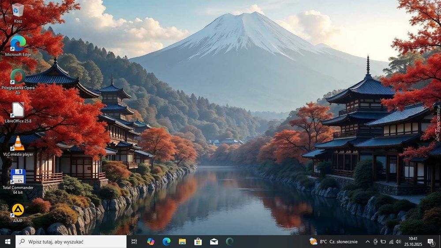This screenshot has width=441, height=248.
Task: Select the Total Commander 64 bit shortcut
Action: point(18,181)
